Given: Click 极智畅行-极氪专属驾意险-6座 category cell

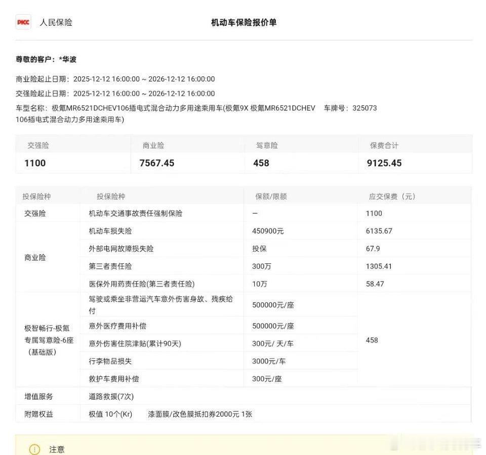Looking at the screenshot, I should point(49,340).
